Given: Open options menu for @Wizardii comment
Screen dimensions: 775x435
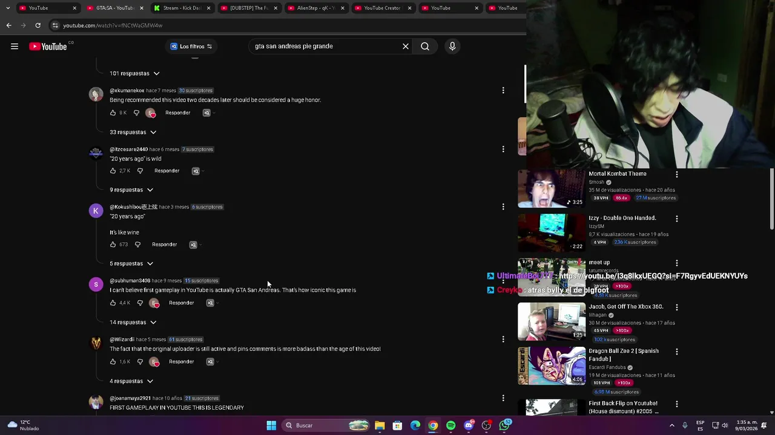Looking at the screenshot, I should tap(503, 340).
